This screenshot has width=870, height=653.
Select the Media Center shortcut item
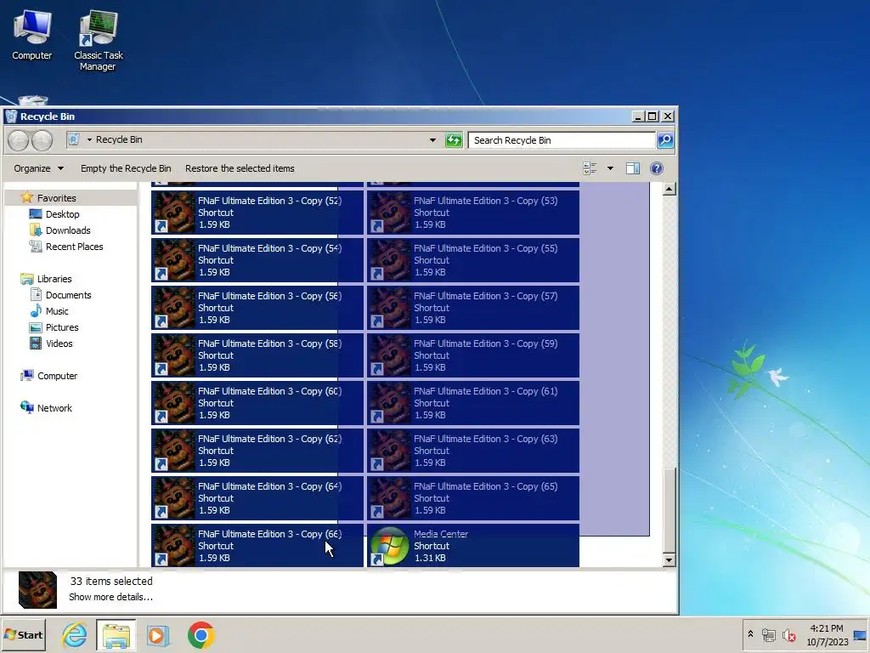(473, 546)
